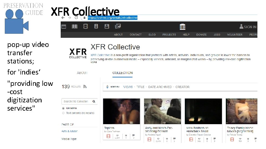
Task: Sort results by CREATOR
Action: point(182,87)
